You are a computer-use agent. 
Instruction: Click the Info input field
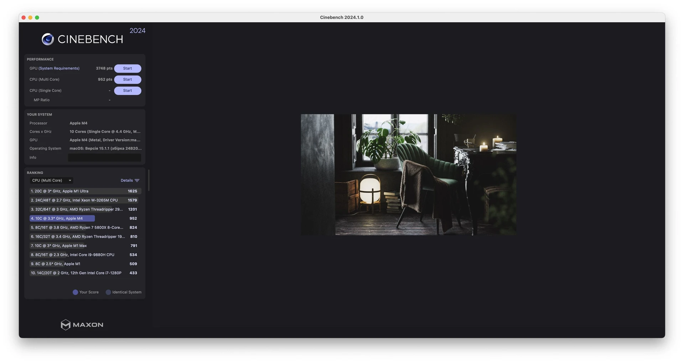104,157
